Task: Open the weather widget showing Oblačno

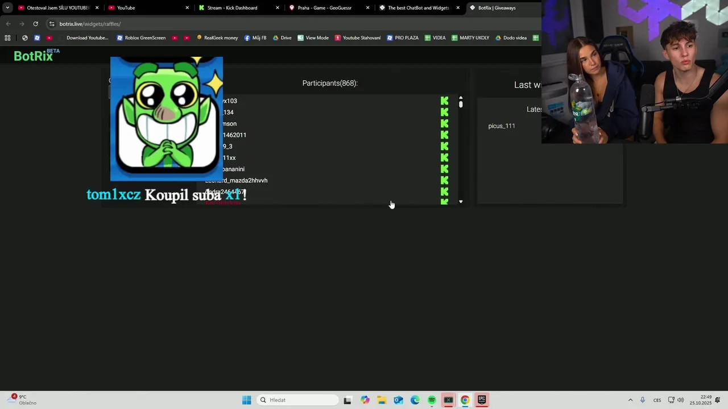Action: pos(23,400)
